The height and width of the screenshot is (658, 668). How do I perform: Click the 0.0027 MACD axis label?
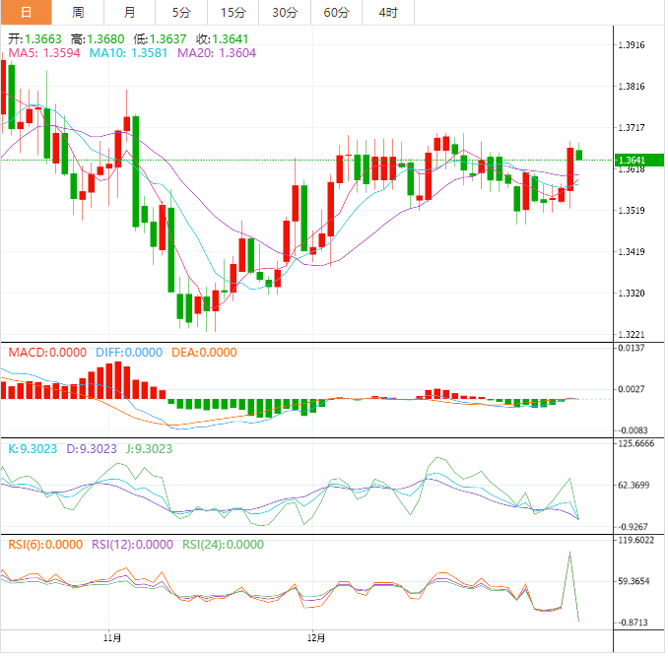tap(632, 389)
